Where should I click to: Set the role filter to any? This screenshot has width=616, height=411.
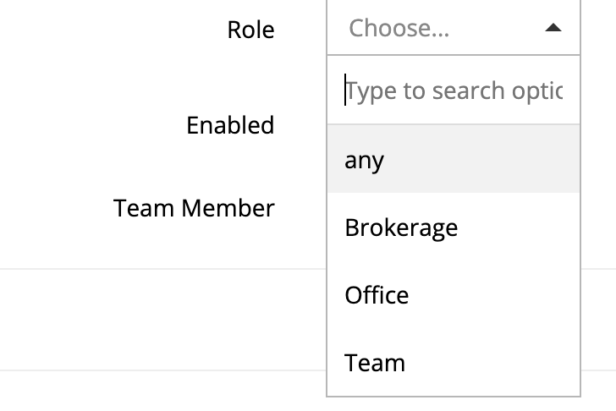[365, 159]
